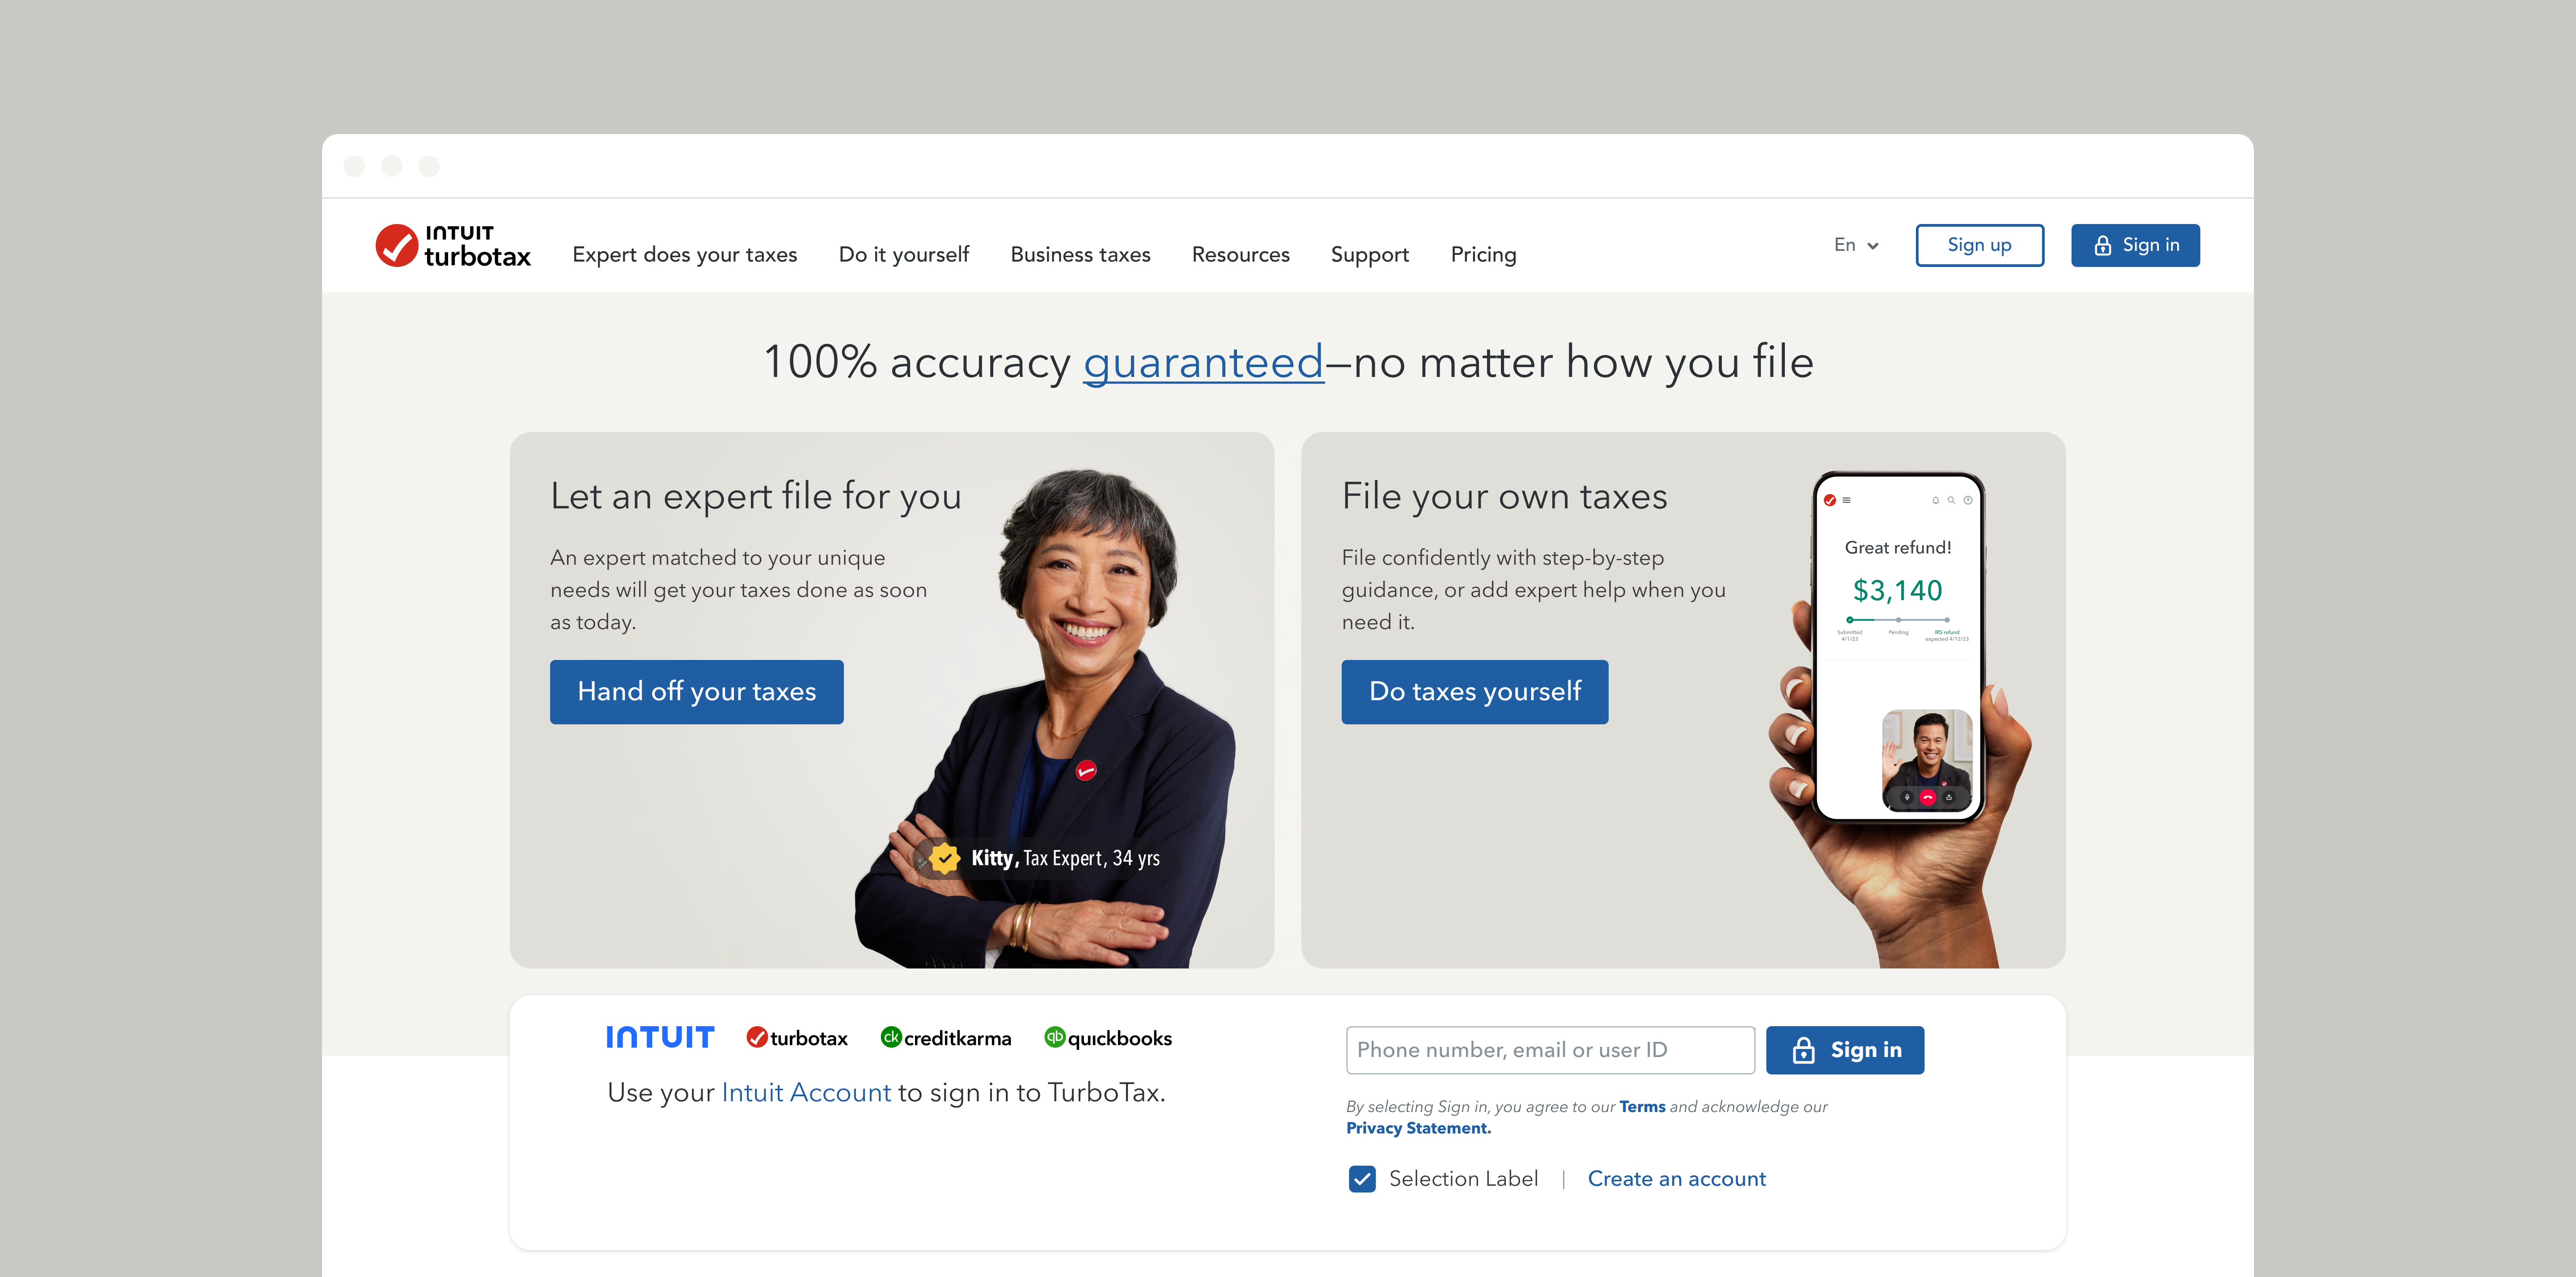Click the padlock icon on header Sign in
Image resolution: width=2576 pixels, height=1277 pixels.
(x=2102, y=246)
